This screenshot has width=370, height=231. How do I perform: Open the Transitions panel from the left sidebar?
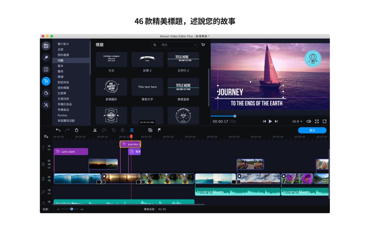pyautogui.click(x=46, y=69)
